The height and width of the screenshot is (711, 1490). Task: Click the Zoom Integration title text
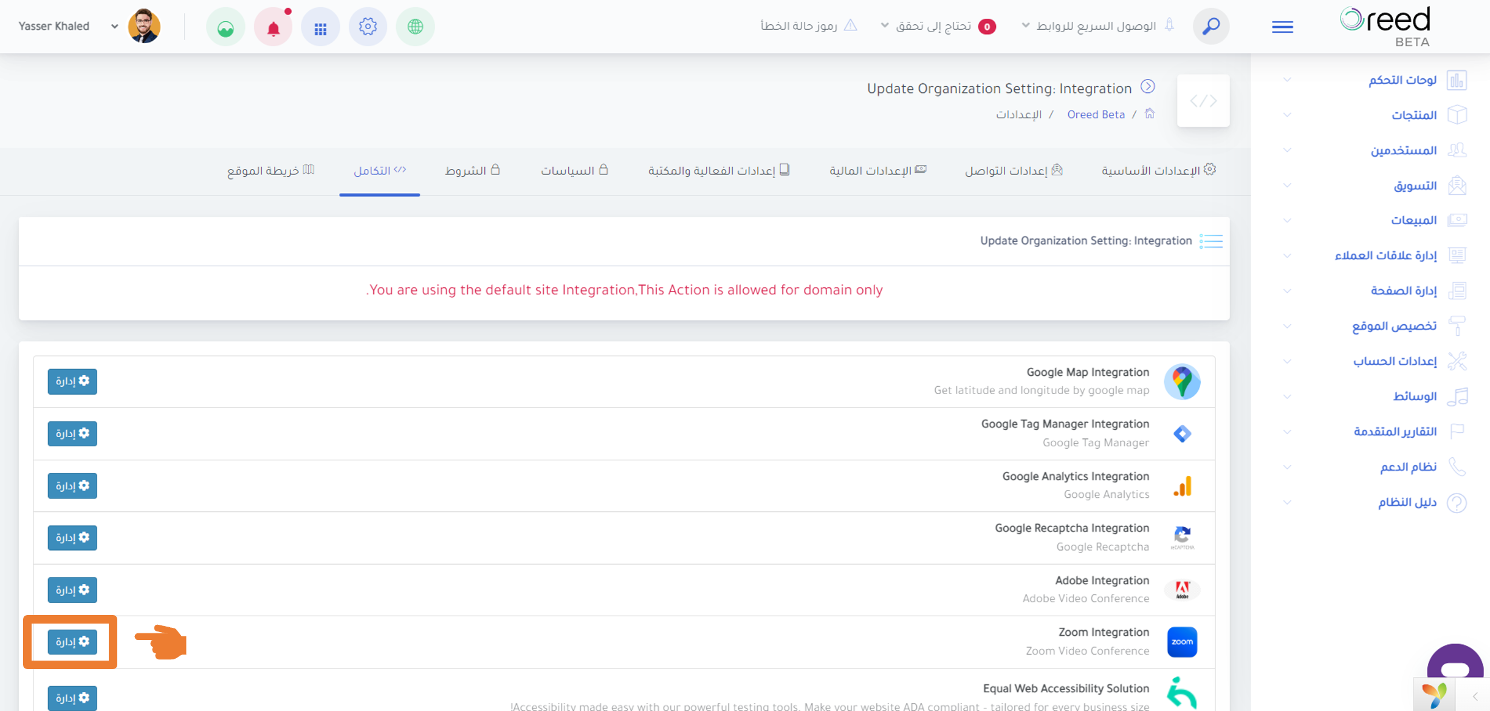coord(1104,632)
